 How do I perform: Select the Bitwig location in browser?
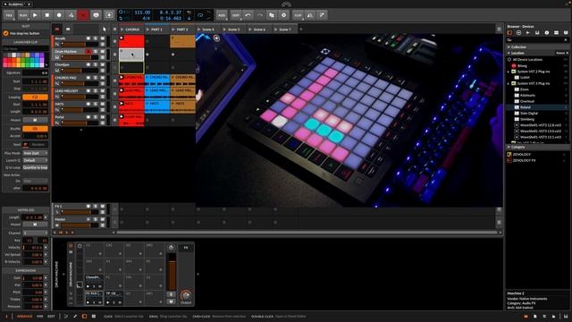pyautogui.click(x=522, y=65)
